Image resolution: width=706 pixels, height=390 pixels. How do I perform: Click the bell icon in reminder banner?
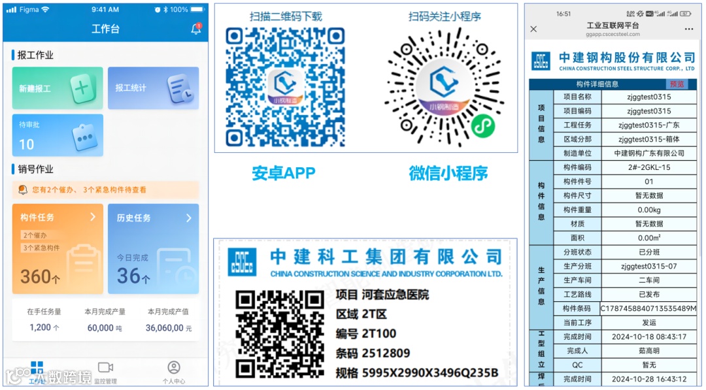pos(22,190)
